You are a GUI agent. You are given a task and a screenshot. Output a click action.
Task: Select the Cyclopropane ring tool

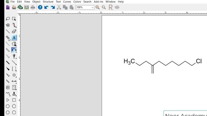(x=8, y=100)
